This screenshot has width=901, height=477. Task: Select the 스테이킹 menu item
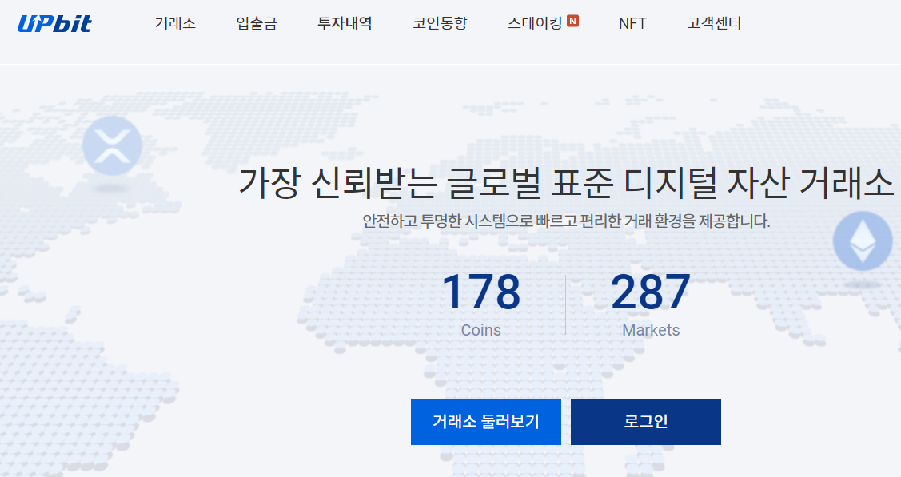tap(535, 23)
